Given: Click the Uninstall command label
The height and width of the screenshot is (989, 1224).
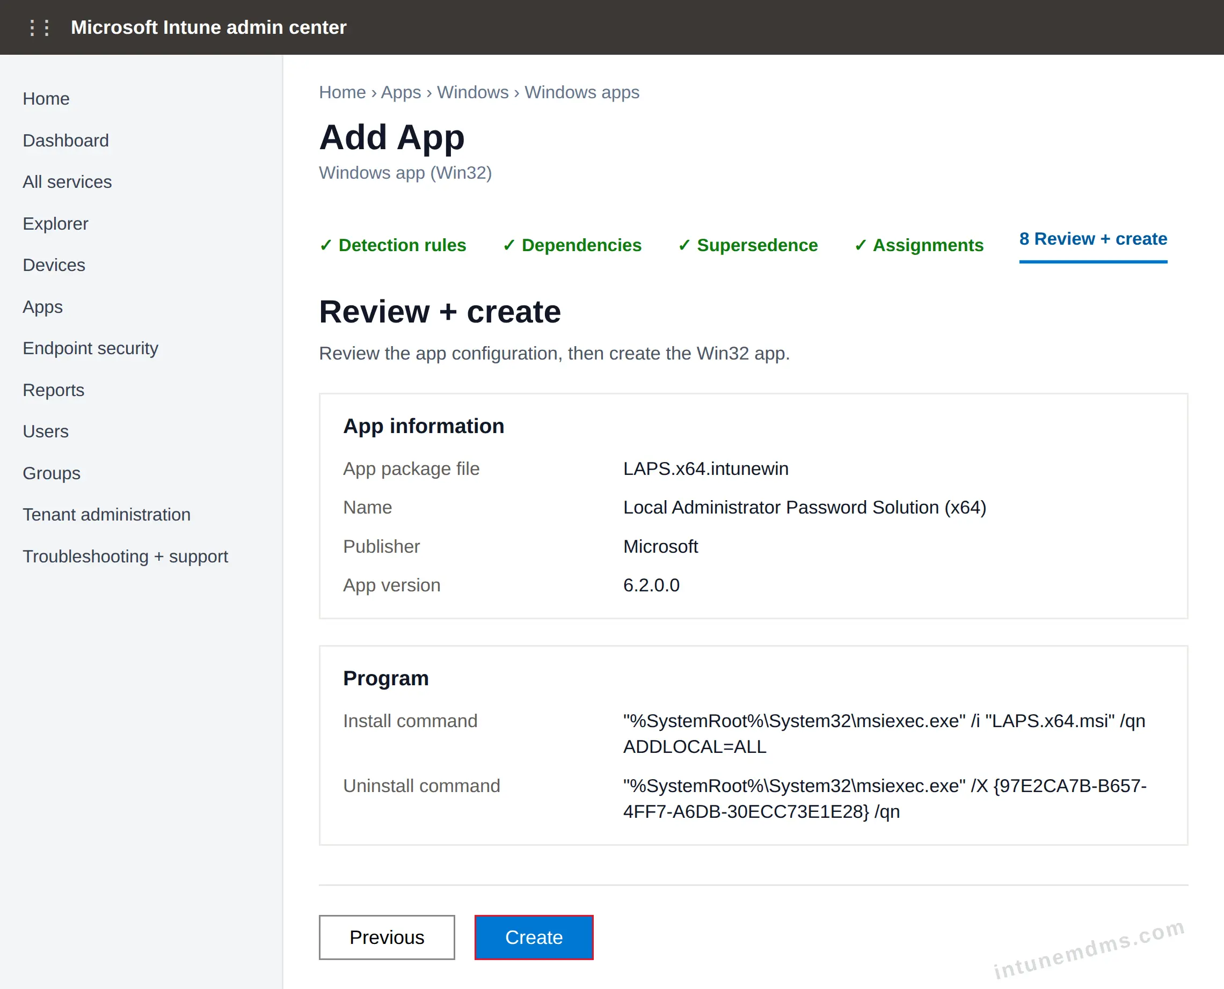Looking at the screenshot, I should (x=421, y=786).
